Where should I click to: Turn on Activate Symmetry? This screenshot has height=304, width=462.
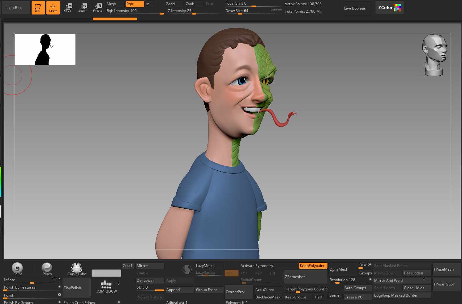pos(257,266)
